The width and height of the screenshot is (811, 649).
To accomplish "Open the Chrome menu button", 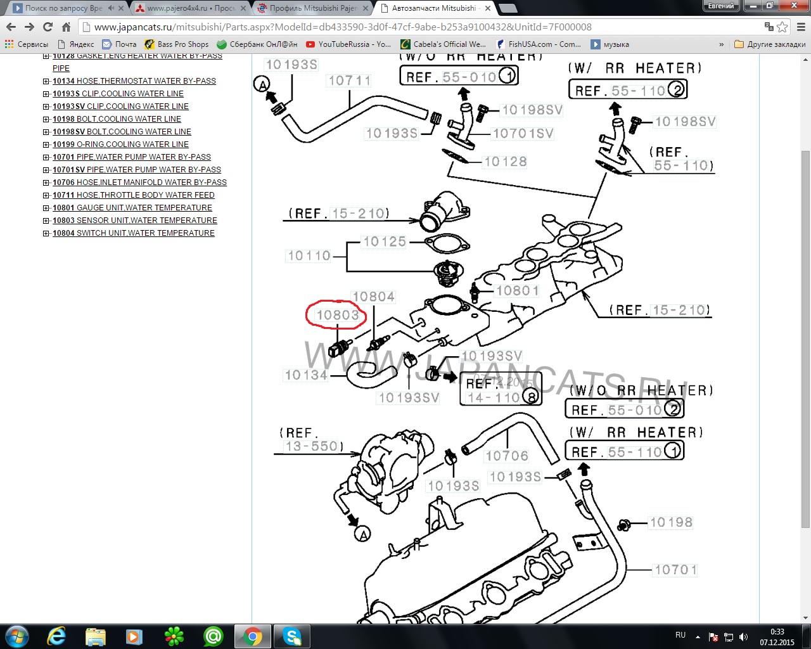I will point(801,27).
